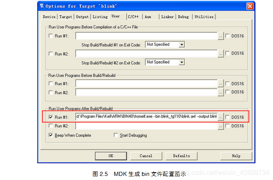Browse for Run #1 program before compilation
The image size is (273, 180).
pyautogui.click(x=221, y=36)
